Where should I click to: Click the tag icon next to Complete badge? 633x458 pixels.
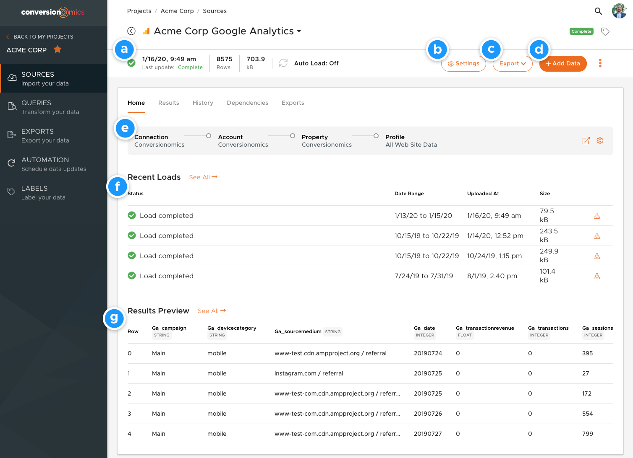point(605,31)
